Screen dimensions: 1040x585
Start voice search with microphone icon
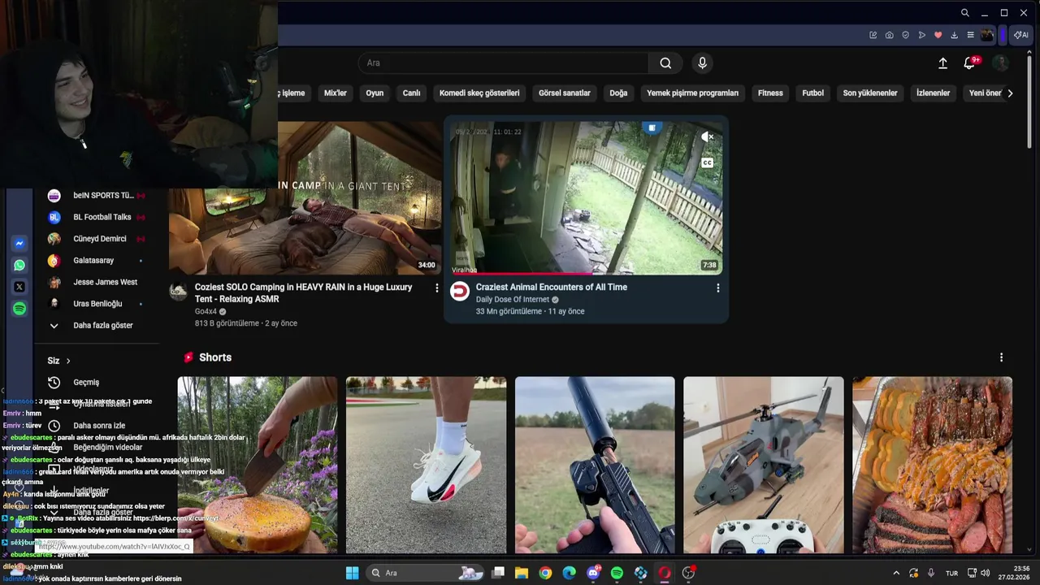click(x=703, y=63)
